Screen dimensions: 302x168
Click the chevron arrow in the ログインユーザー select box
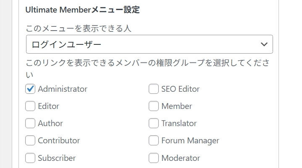[x=264, y=44]
